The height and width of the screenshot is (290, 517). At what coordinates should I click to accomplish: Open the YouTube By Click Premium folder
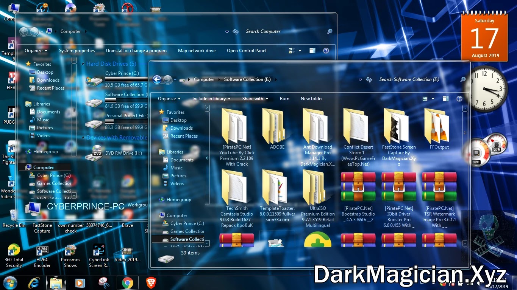(237, 137)
